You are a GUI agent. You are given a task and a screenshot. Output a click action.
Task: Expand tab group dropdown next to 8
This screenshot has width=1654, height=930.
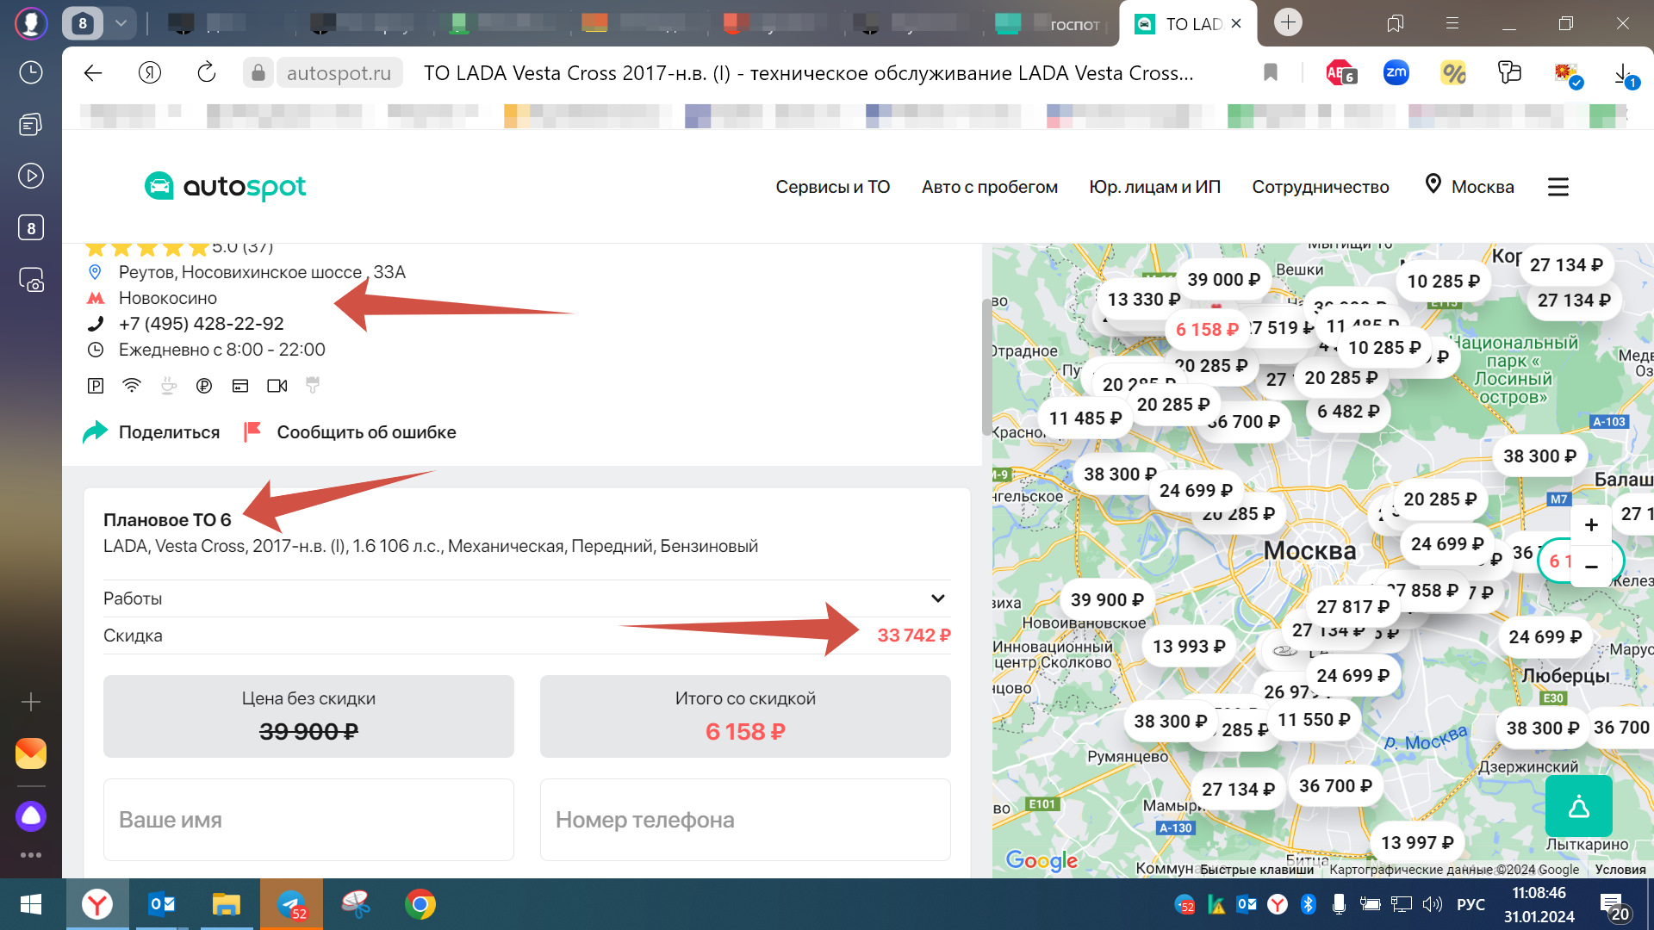[x=121, y=23]
